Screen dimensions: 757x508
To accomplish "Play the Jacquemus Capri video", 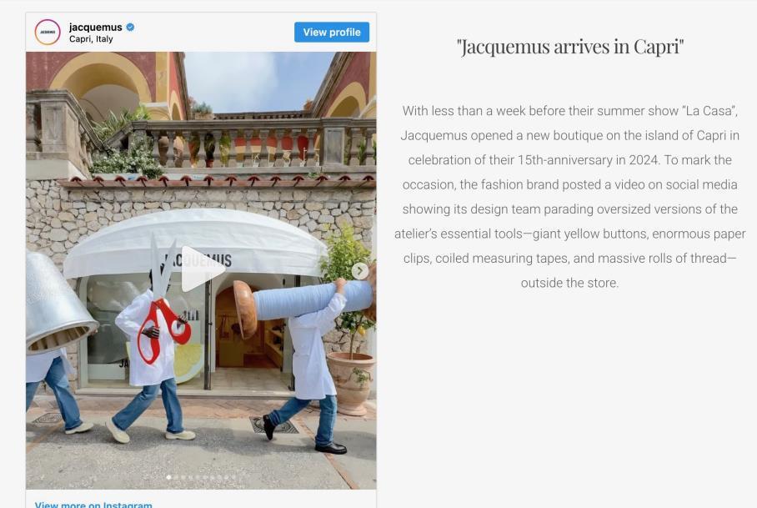I will click(203, 269).
